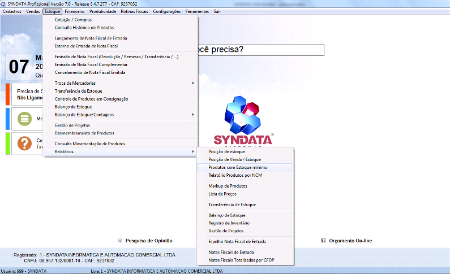Open the Pesquisa de Opinião link
The image size is (450, 274).
tap(149, 241)
